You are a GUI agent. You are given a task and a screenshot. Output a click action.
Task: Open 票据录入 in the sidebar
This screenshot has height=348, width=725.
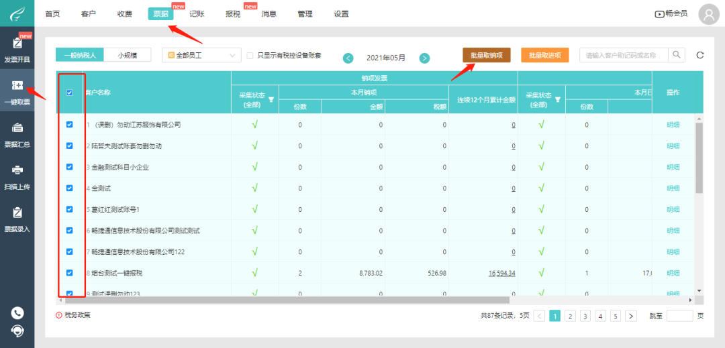pyautogui.click(x=17, y=220)
